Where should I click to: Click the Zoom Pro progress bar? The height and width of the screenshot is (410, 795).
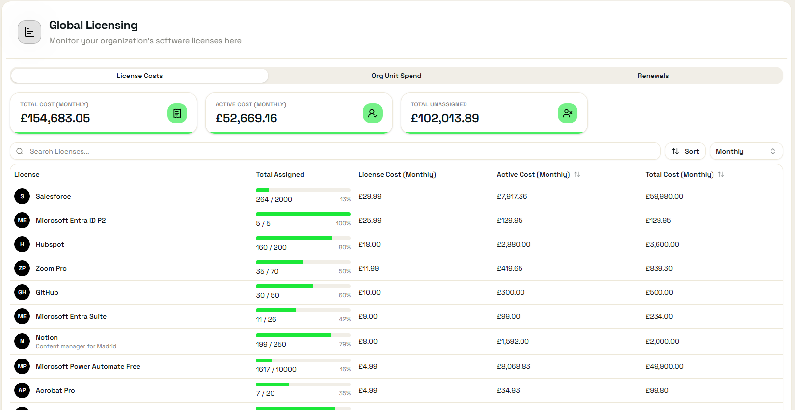pyautogui.click(x=303, y=262)
